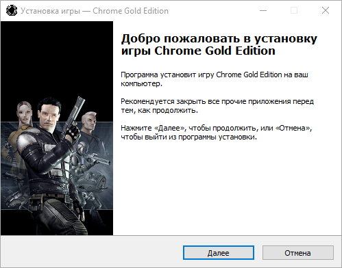Minimize the installer window
Image resolution: width=342 pixels, height=268 pixels.
263,10
